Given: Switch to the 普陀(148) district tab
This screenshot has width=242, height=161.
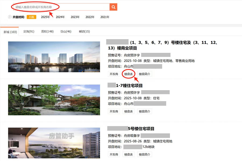Looking at the screenshot, I should [47, 31].
